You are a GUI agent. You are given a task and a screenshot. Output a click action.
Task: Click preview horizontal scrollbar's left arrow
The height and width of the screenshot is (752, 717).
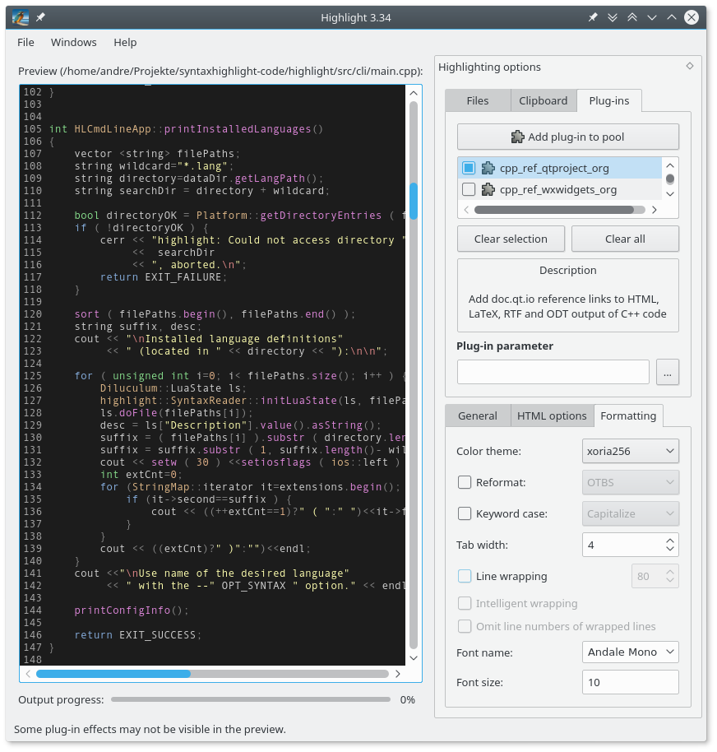click(x=28, y=674)
